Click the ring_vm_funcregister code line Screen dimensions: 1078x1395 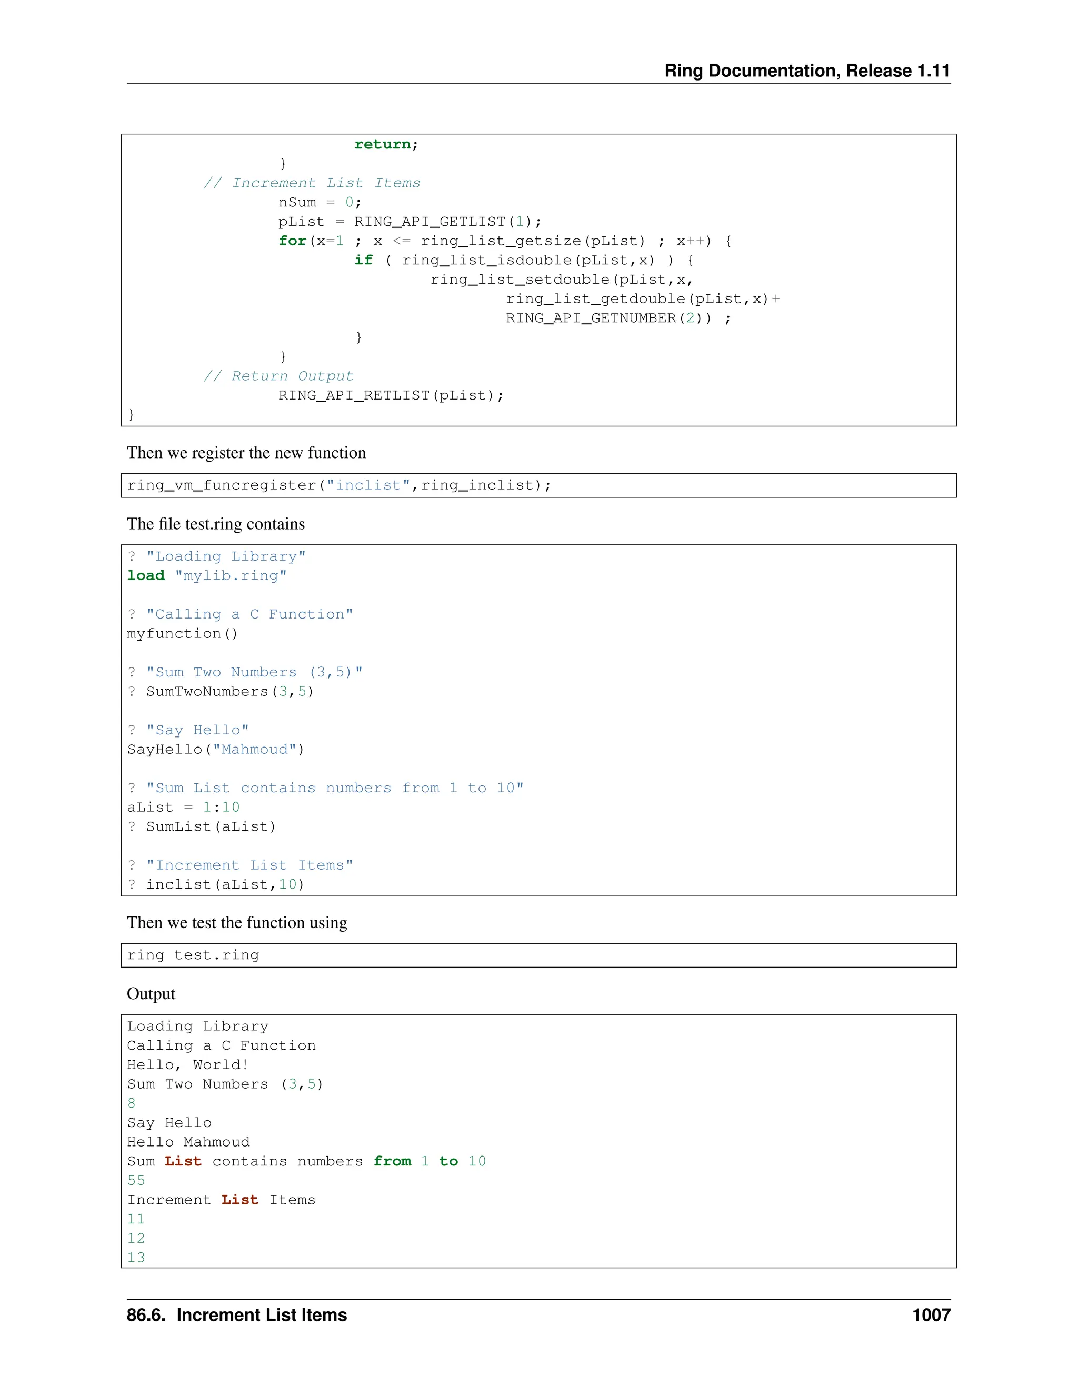[338, 485]
